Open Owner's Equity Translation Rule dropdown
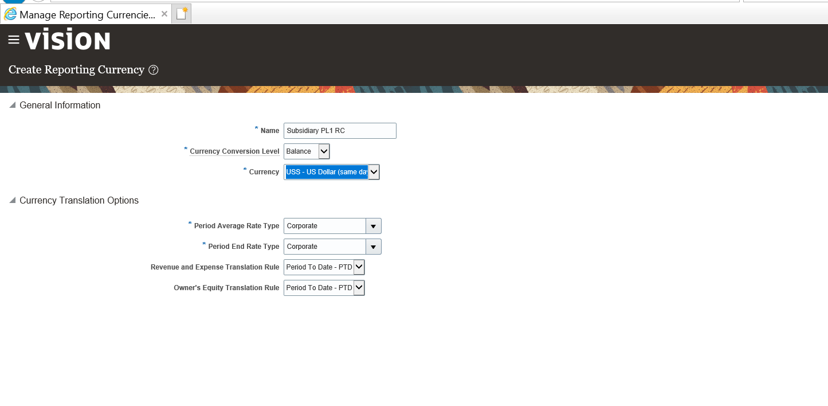The width and height of the screenshot is (828, 406). (x=359, y=288)
